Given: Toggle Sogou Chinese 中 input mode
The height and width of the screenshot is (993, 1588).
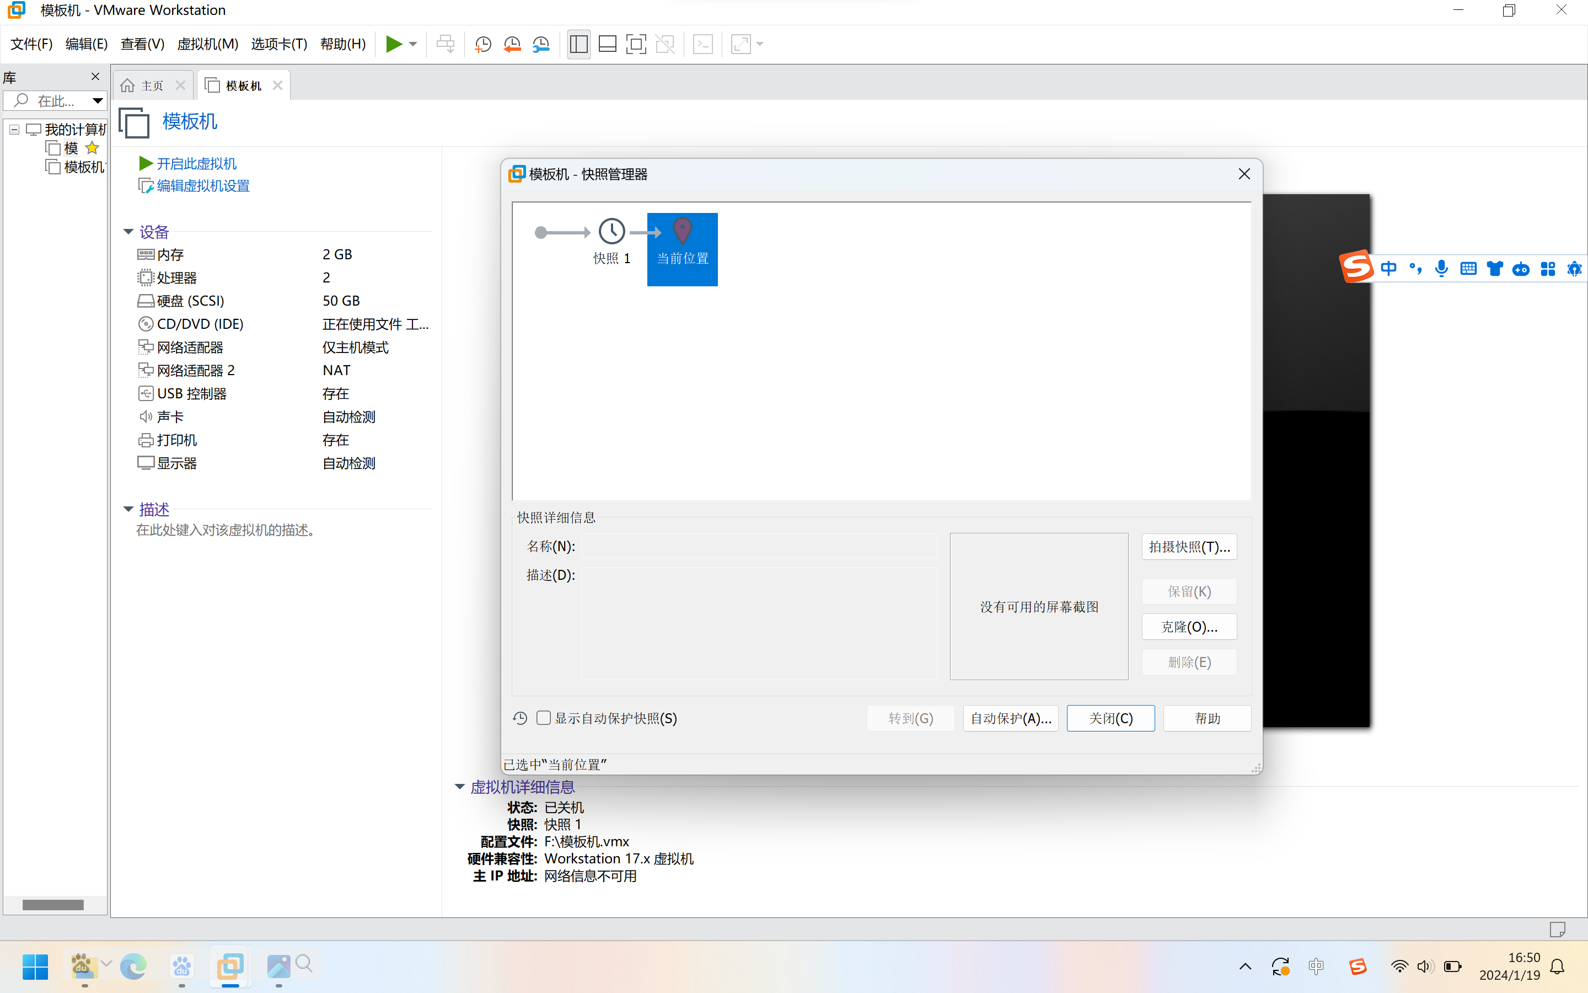Looking at the screenshot, I should point(1388,268).
